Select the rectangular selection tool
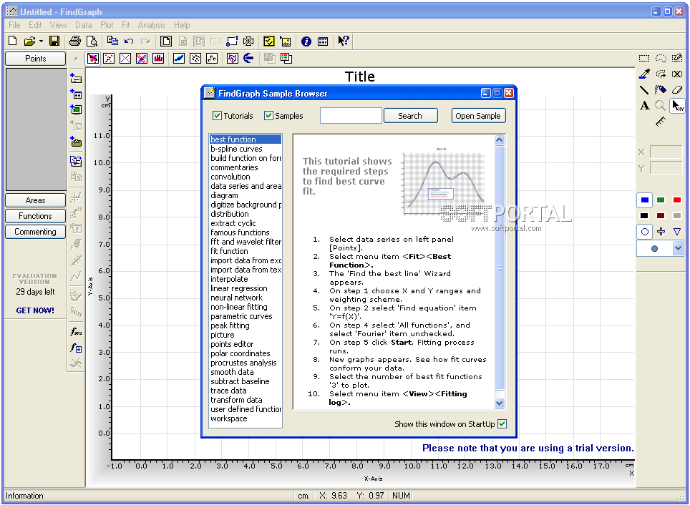The height and width of the screenshot is (505, 690). click(644, 58)
